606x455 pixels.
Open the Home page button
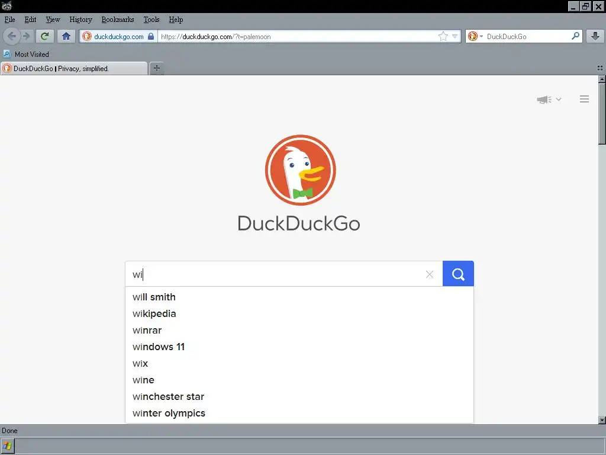[x=66, y=36]
